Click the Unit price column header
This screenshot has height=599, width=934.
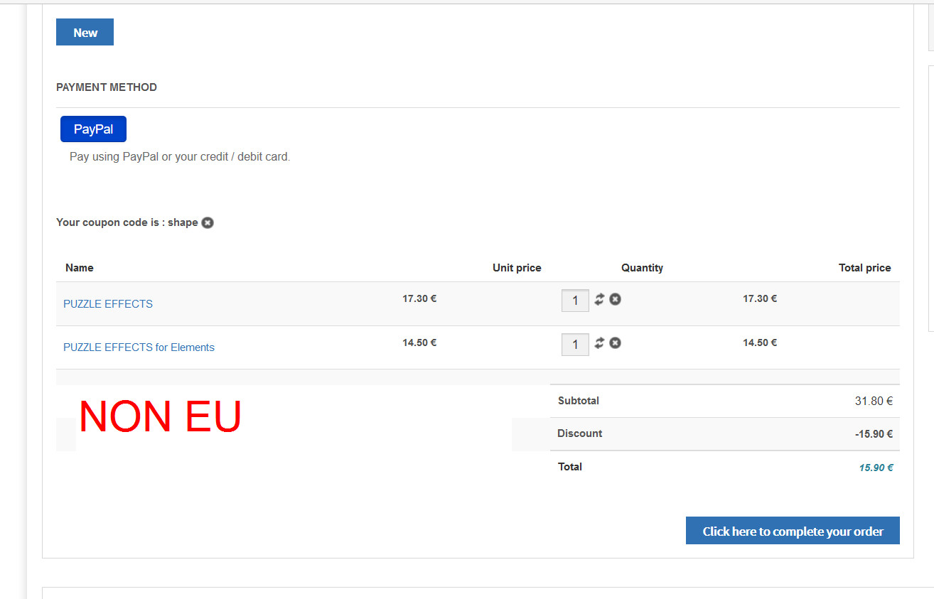click(x=517, y=268)
